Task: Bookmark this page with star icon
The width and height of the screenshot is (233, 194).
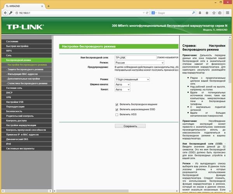Action: (214, 13)
